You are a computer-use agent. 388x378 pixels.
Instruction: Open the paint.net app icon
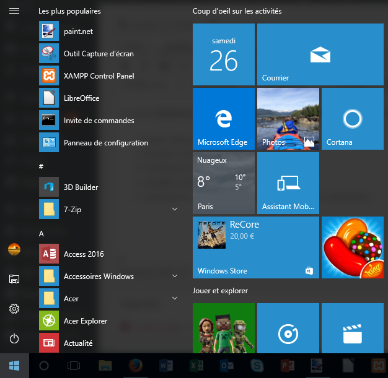pyautogui.click(x=49, y=31)
